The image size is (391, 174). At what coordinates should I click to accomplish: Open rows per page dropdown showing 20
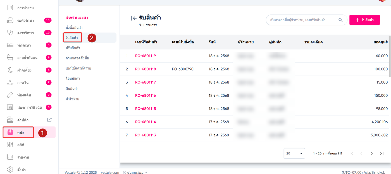(x=294, y=153)
